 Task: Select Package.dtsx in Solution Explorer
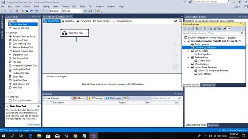point(204,54)
